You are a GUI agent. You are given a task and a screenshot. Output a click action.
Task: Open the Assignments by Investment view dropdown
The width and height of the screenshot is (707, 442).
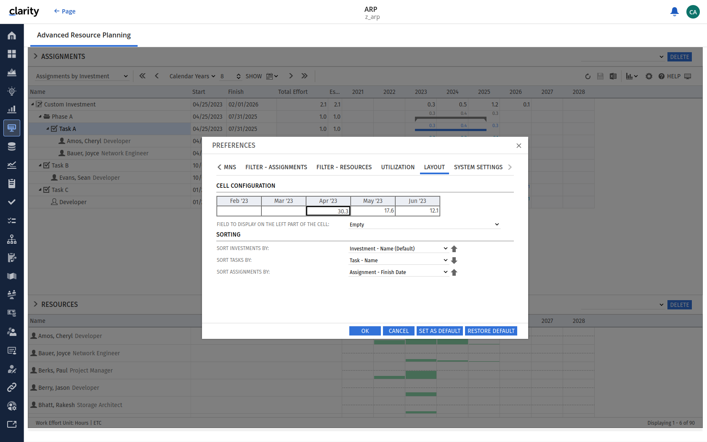82,76
